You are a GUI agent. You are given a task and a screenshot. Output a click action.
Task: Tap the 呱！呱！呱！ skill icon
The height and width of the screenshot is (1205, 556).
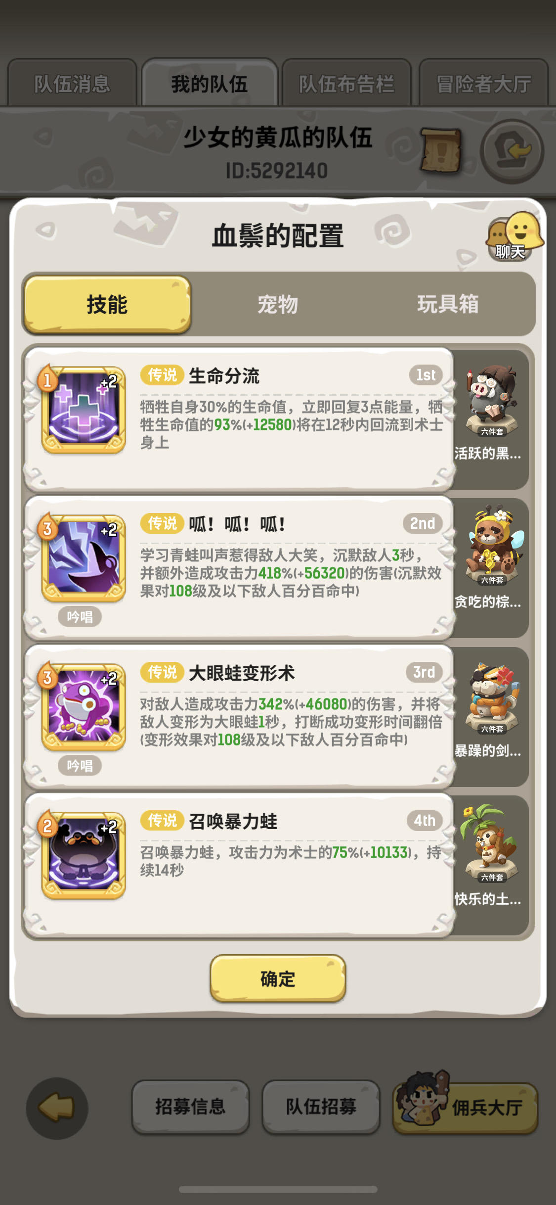click(x=83, y=558)
